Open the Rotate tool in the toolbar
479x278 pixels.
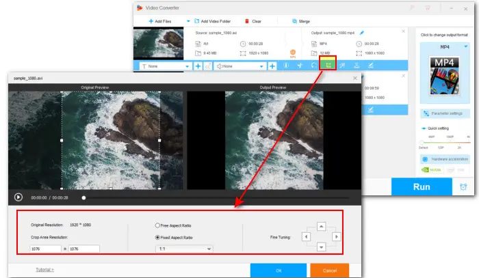(313, 66)
